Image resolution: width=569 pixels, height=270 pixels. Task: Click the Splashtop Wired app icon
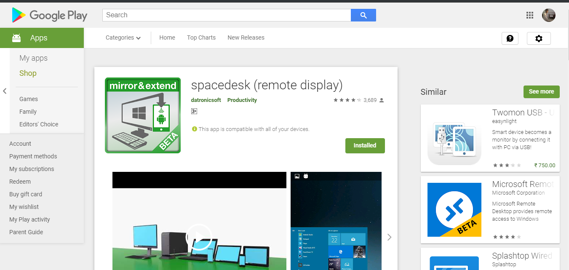point(454,263)
